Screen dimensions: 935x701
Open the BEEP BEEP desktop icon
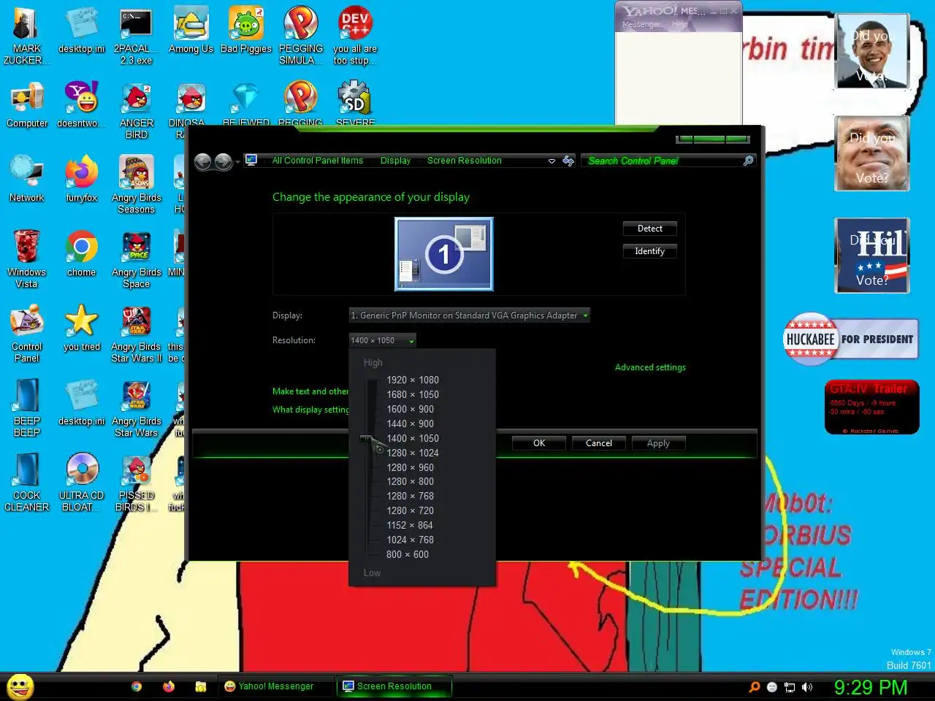[26, 408]
